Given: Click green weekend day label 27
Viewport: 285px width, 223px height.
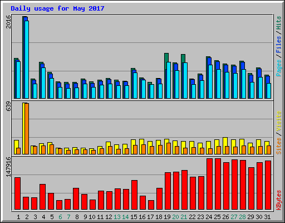Looking at the screenshot, I should click(x=234, y=217).
